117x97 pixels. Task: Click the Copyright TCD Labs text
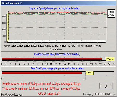(x=100, y=94)
